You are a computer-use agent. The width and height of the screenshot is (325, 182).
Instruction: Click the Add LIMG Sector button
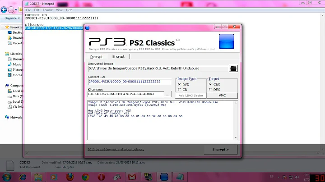[x=191, y=96]
